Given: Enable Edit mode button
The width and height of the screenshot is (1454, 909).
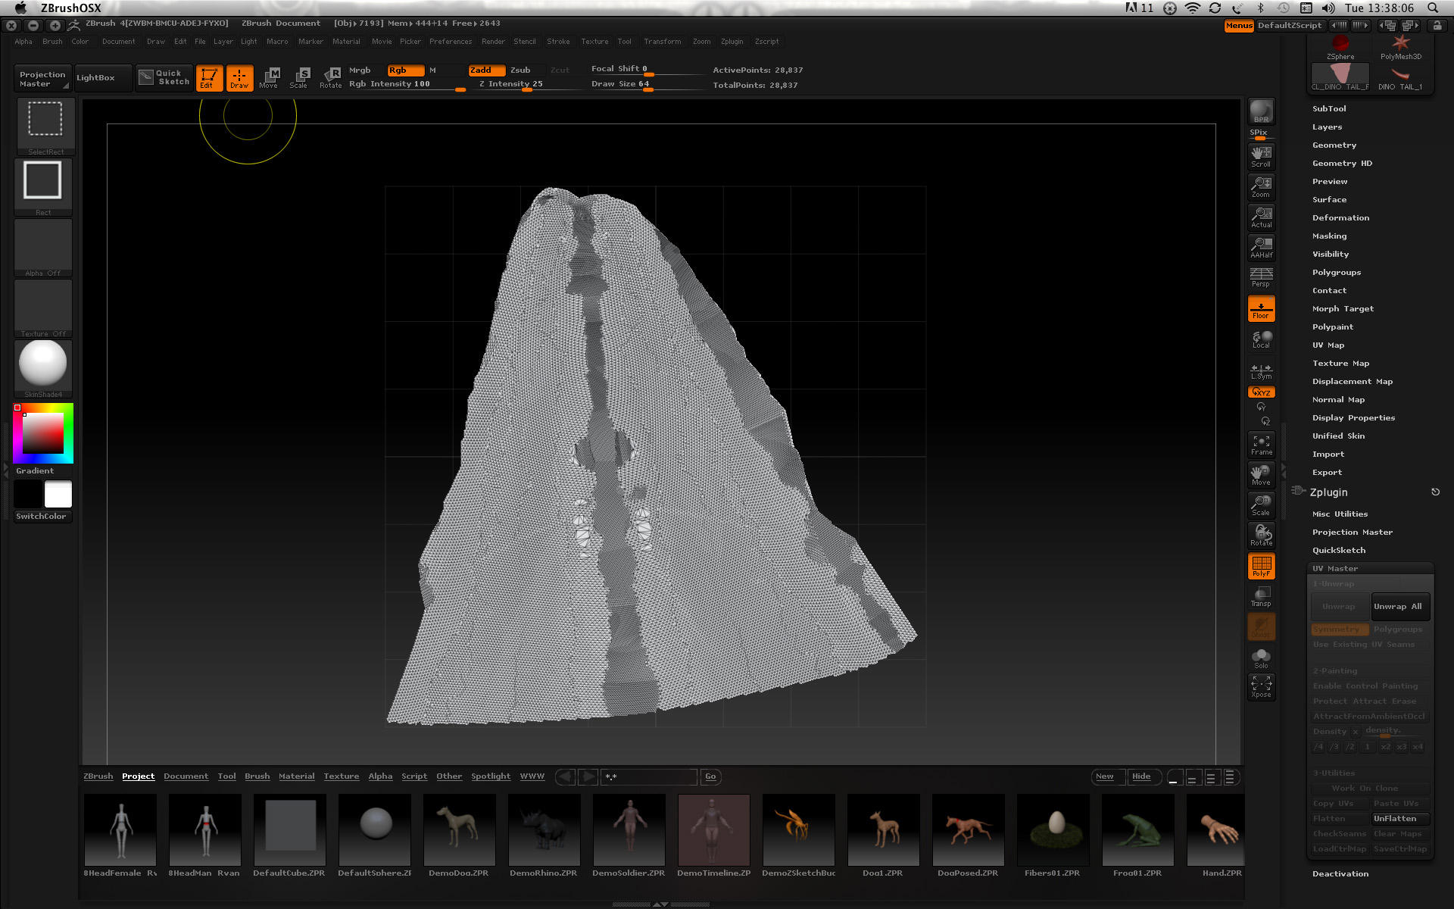Looking at the screenshot, I should click(209, 78).
